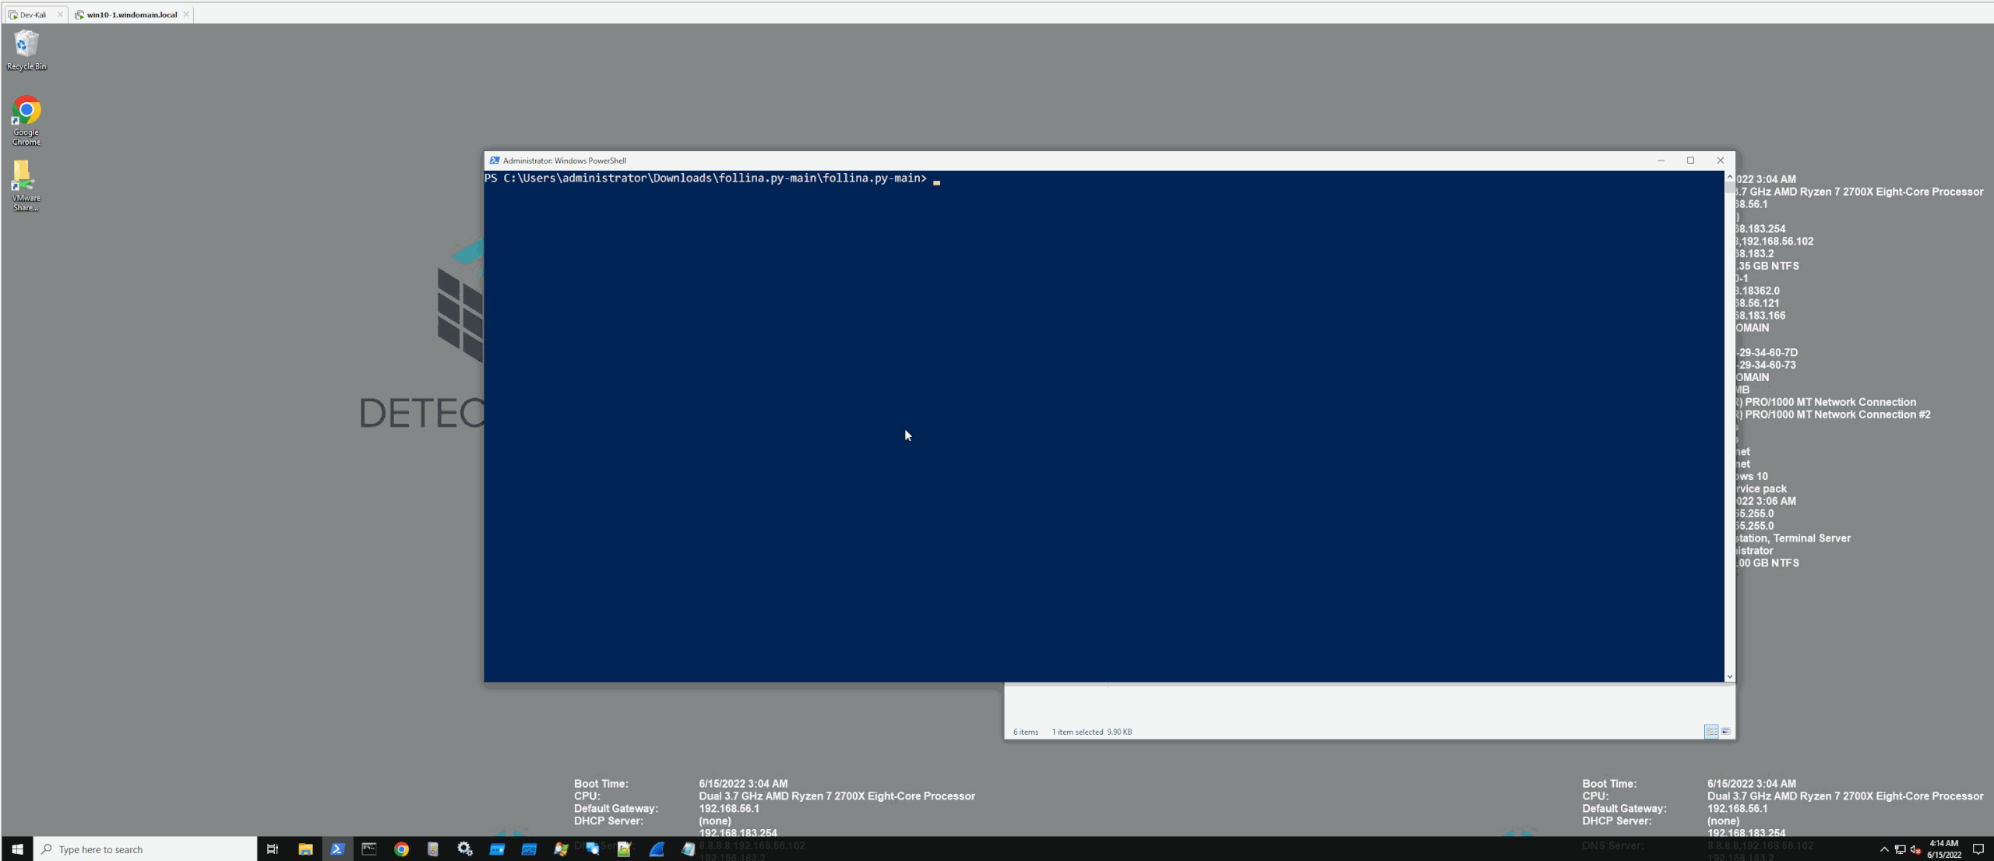
Task: Toggle the muted volume tray icon
Action: point(1915,849)
